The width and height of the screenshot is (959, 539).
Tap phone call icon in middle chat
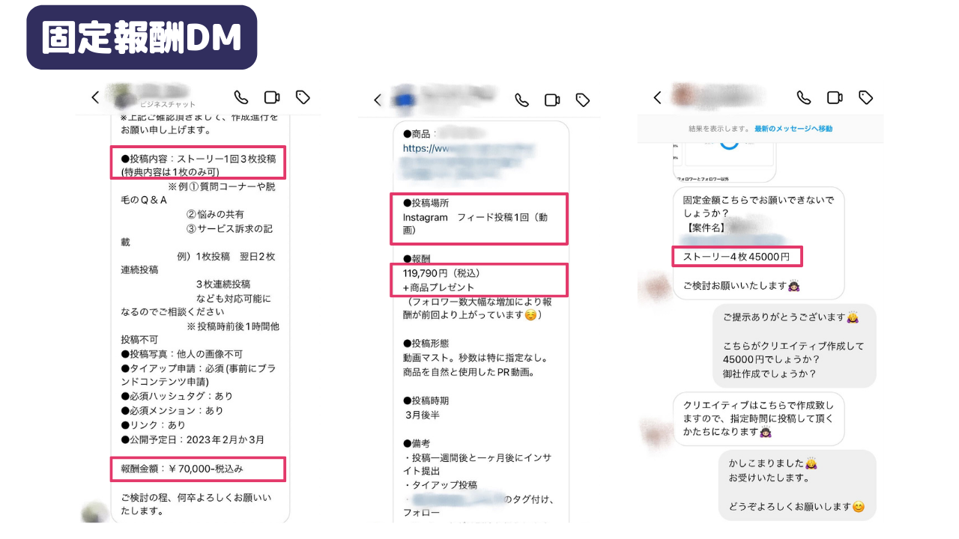pos(521,100)
